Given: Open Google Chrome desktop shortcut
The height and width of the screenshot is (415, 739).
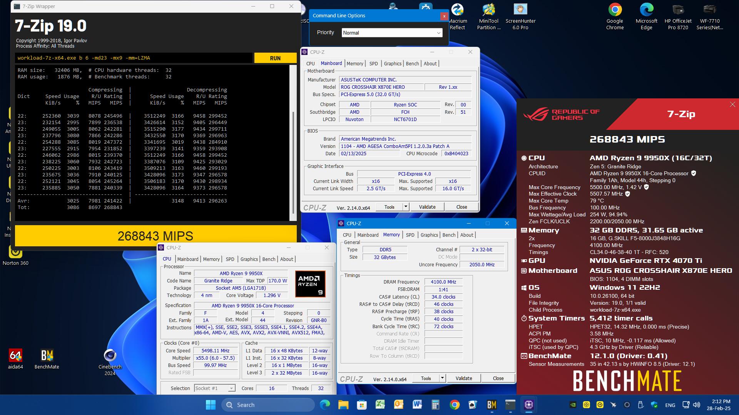Looking at the screenshot, I should (x=615, y=17).
